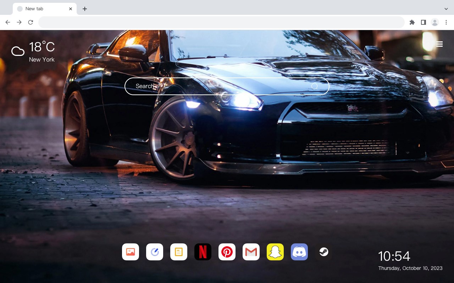454x283 pixels.
Task: Open the profile avatar menu
Action: click(435, 22)
